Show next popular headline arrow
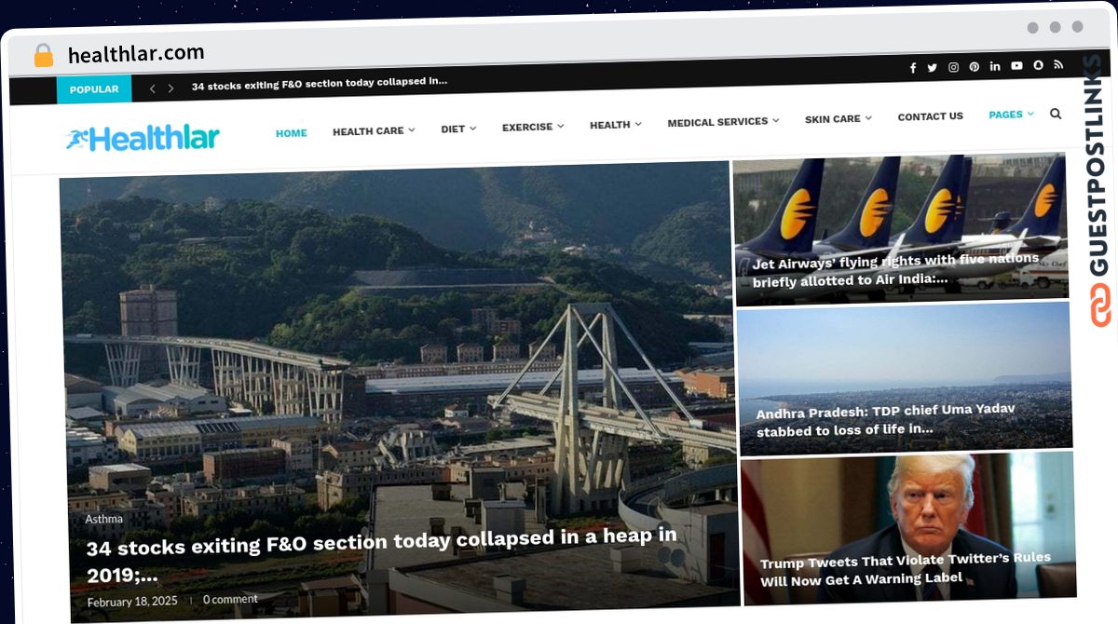1118x624 pixels. [170, 88]
